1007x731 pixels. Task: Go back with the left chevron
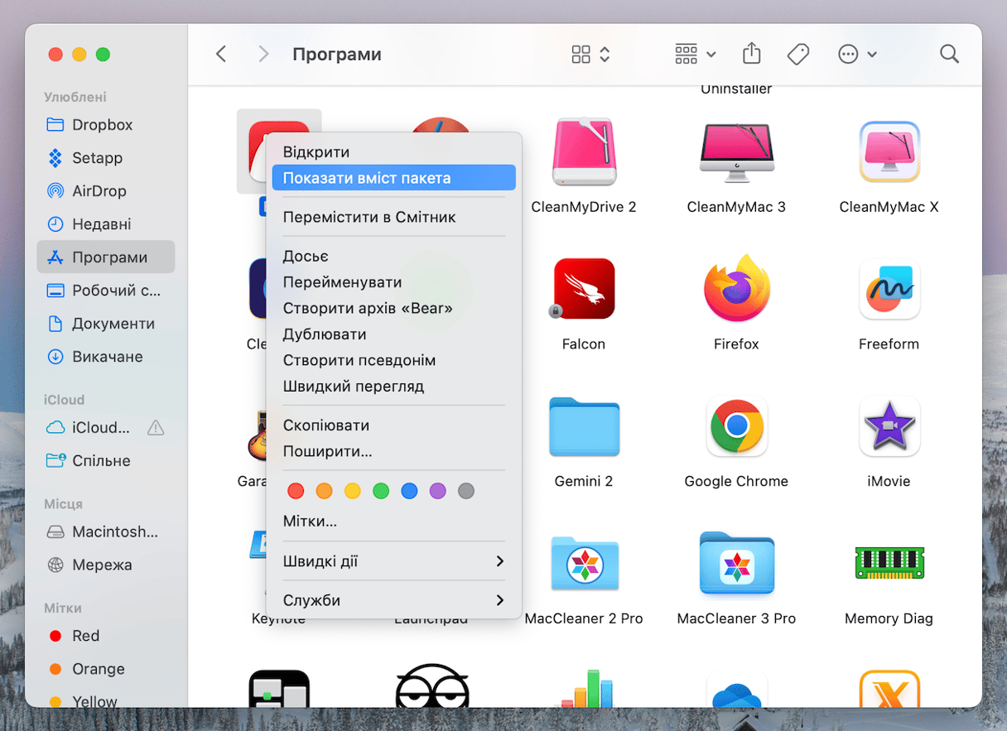pos(221,54)
